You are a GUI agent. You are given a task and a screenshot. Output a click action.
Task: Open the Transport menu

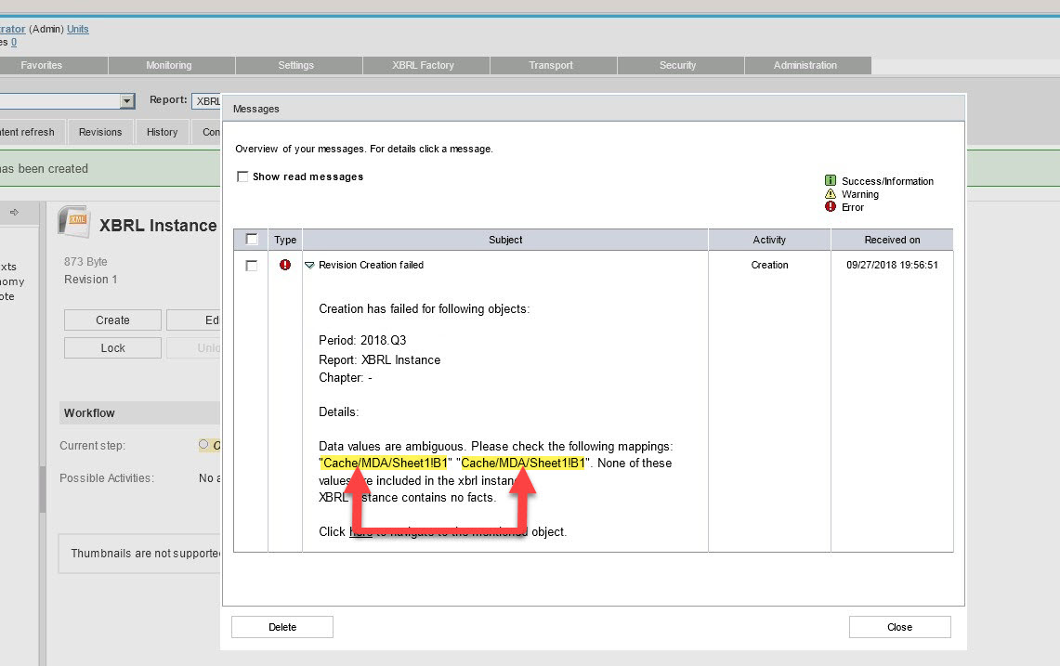551,66
